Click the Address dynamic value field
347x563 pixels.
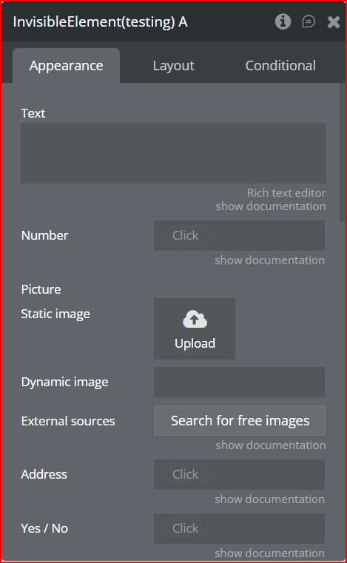coord(239,475)
